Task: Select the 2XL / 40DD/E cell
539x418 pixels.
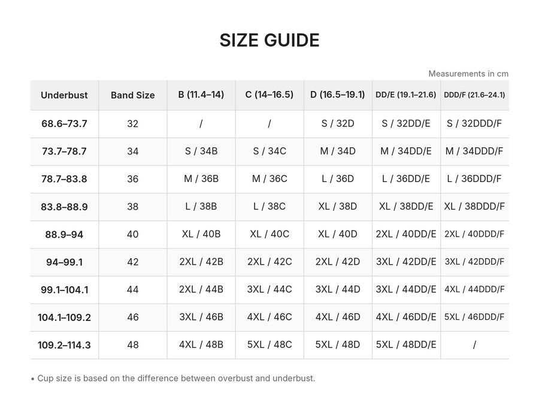Action: click(406, 234)
